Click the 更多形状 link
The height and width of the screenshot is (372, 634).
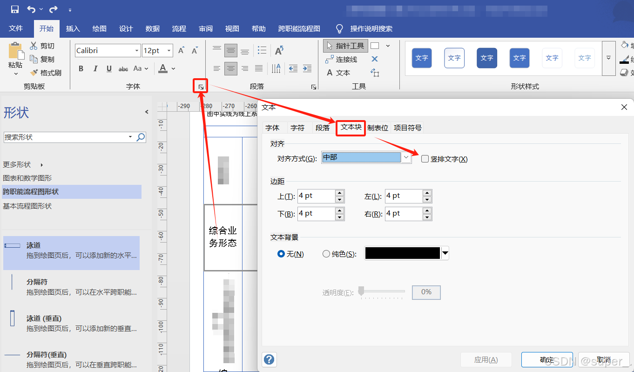click(21, 164)
